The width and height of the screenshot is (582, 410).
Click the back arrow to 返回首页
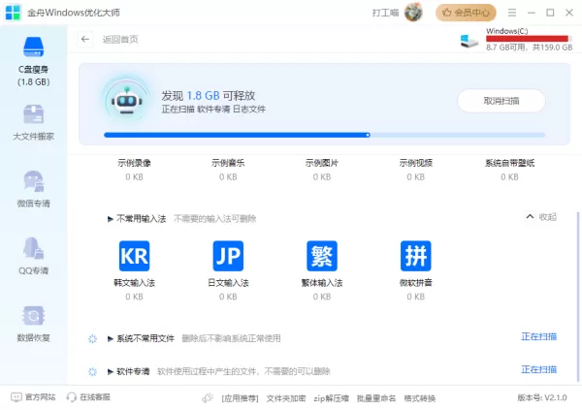click(85, 40)
